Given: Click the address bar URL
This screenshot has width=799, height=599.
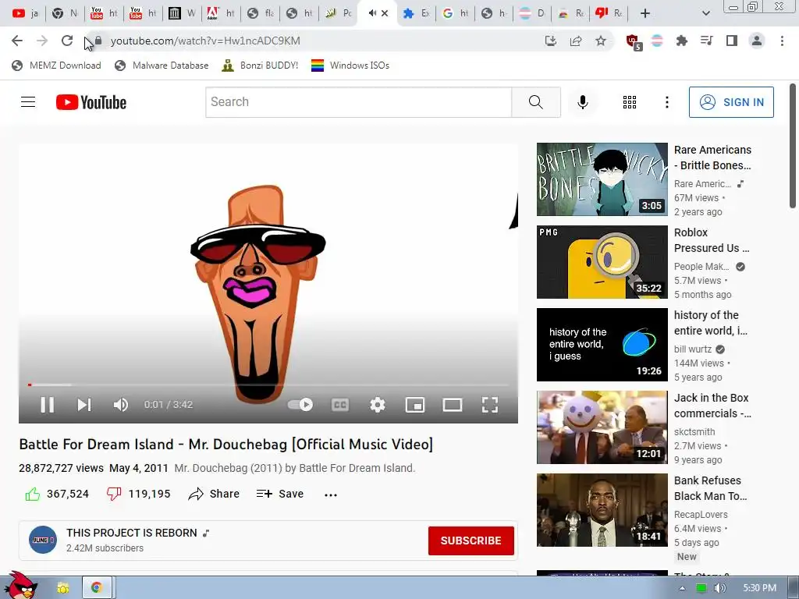Looking at the screenshot, I should 205,41.
